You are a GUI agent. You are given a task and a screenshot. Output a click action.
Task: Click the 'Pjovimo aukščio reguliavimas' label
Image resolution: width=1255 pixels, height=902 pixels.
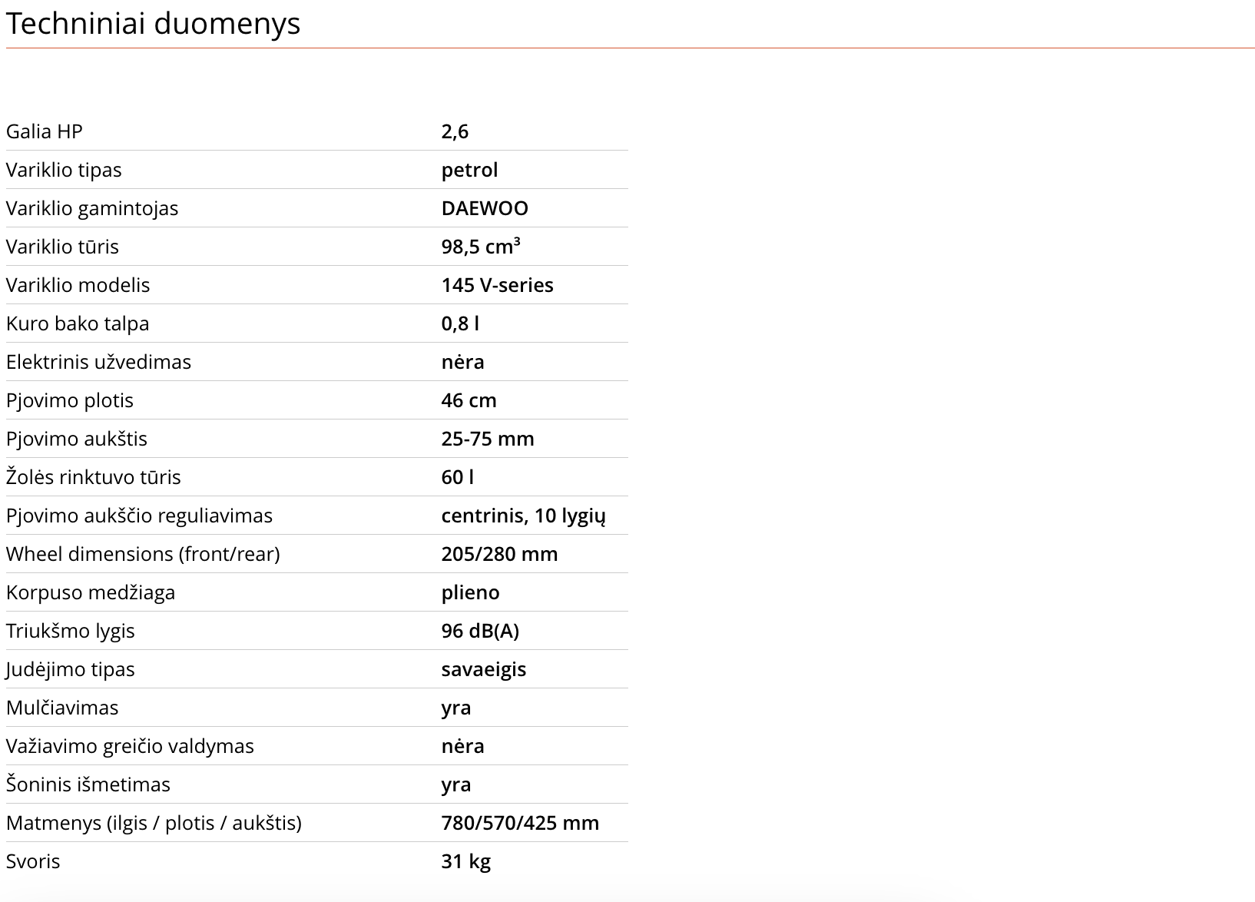tap(139, 516)
